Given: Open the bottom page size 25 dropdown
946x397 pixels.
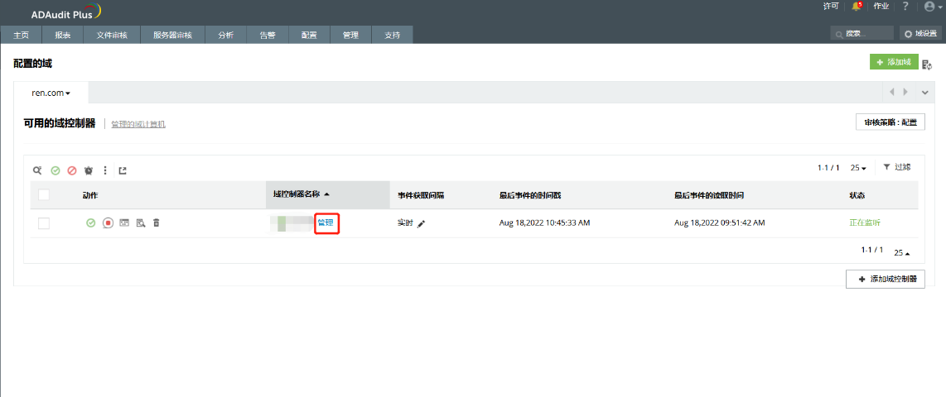Looking at the screenshot, I should 902,252.
